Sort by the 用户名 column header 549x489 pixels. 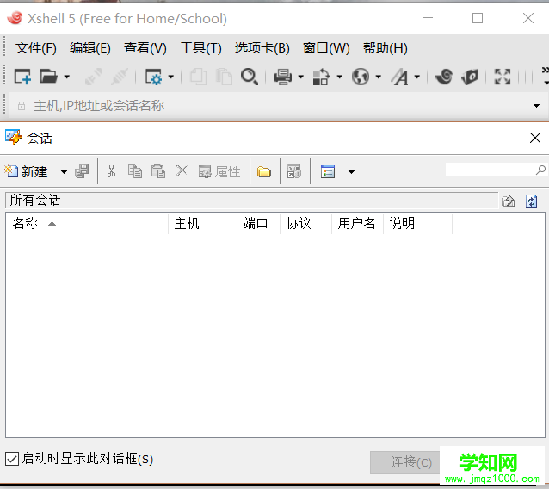tap(358, 223)
